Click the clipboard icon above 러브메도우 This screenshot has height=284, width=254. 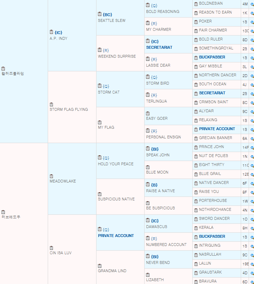[3, 212]
